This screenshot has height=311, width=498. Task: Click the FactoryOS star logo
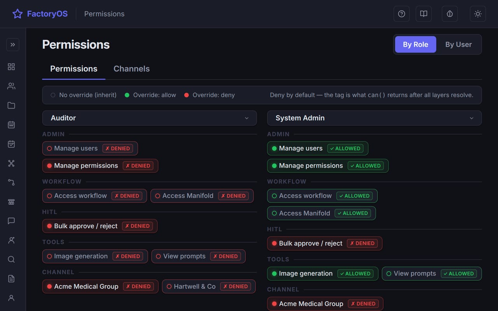18,14
